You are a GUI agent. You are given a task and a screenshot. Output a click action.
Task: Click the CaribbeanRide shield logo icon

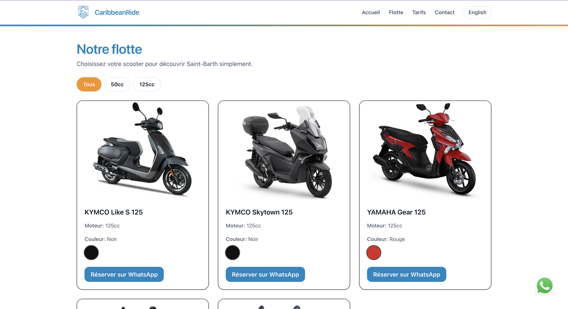pyautogui.click(x=83, y=12)
